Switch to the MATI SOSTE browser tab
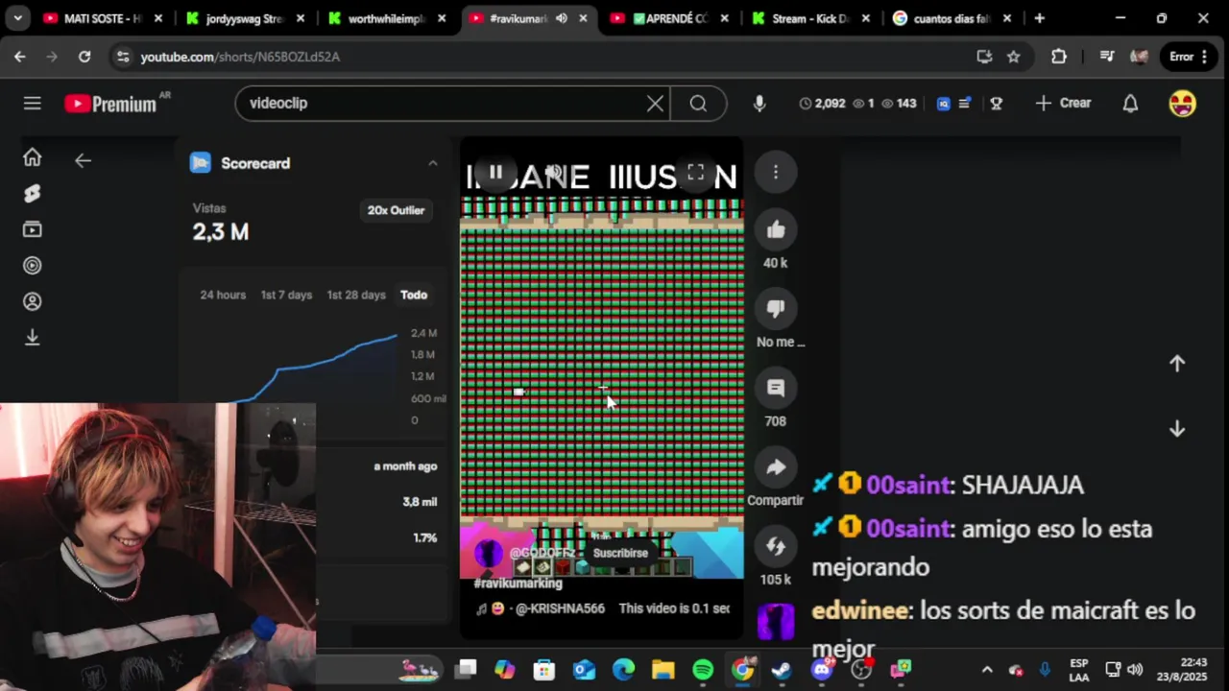The width and height of the screenshot is (1229, 691). tap(103, 18)
